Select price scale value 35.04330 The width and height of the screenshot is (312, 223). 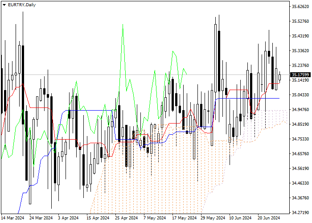click(x=300, y=95)
